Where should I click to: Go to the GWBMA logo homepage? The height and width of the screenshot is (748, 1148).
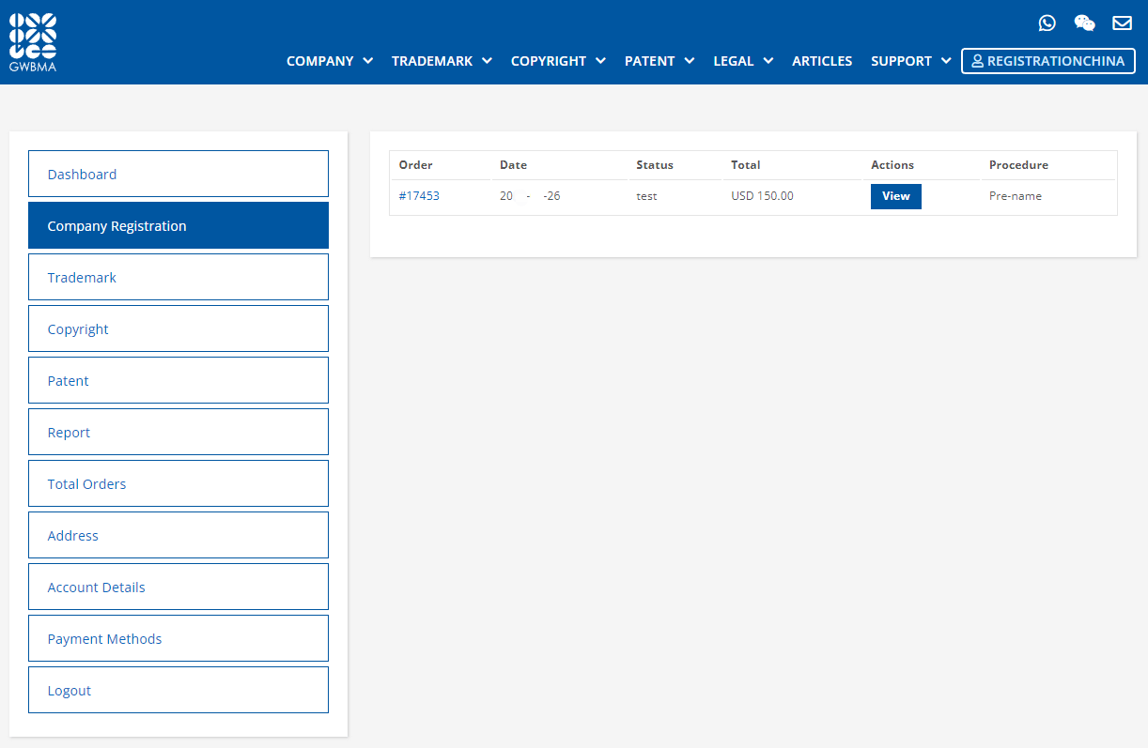[33, 42]
